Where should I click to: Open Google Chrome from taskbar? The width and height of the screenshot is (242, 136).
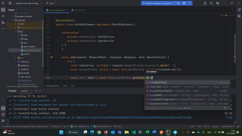tap(99, 132)
